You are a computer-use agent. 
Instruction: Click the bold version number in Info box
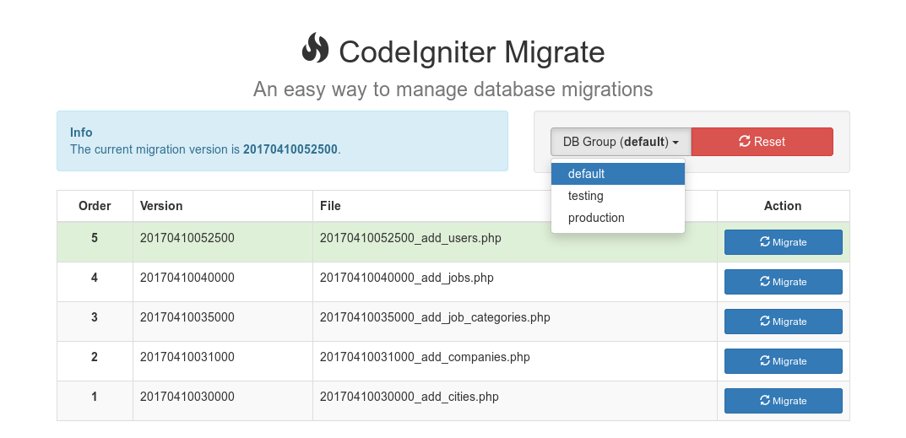point(290,149)
